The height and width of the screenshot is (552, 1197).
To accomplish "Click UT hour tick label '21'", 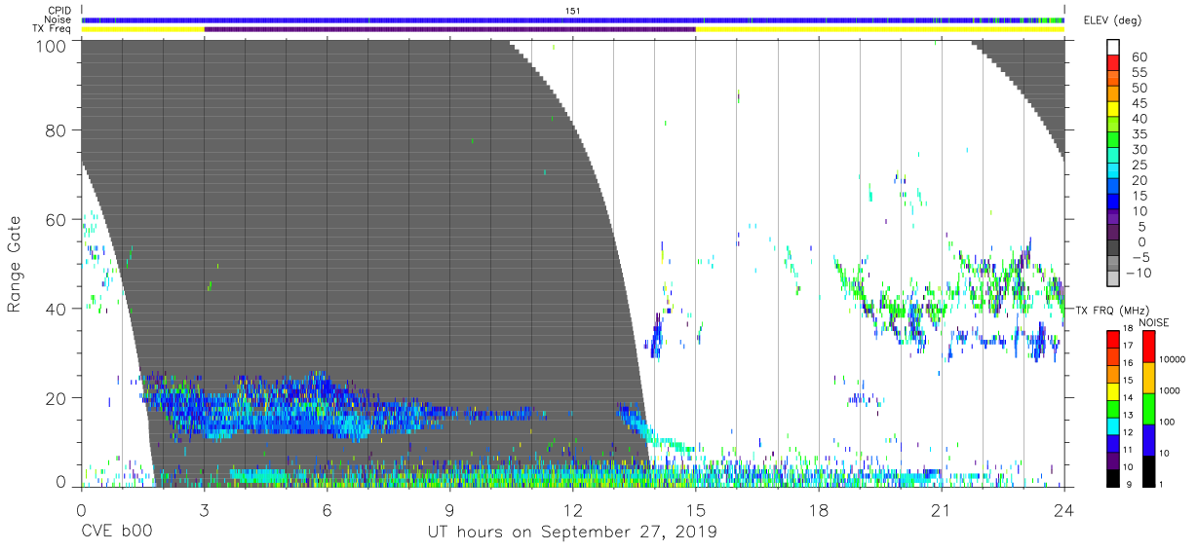I will [941, 510].
